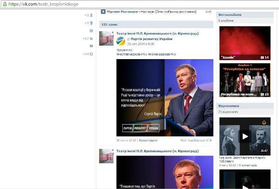Screen dimensions: 279x189
Task: Open the repost date 25 лип 2014 link
Action: (x=141, y=44)
